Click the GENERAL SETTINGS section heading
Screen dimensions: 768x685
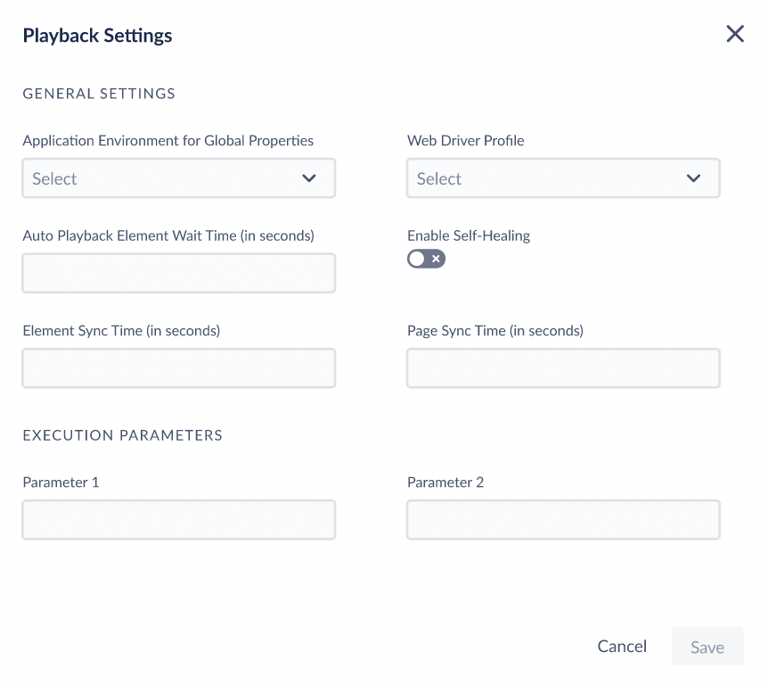99,93
